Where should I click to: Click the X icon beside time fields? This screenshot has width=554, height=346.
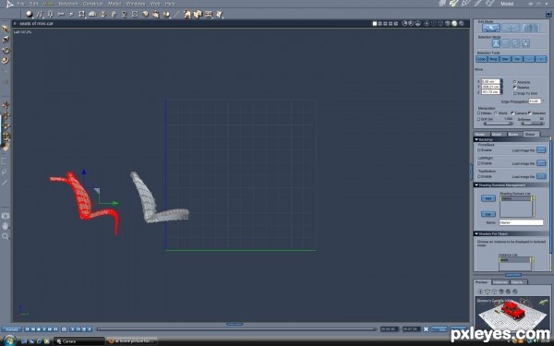(426, 329)
